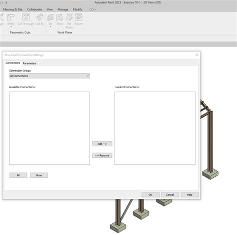This screenshot has height=235, width=237.
Task: Open the Collaborate ribbon tab
Action: 34,10
